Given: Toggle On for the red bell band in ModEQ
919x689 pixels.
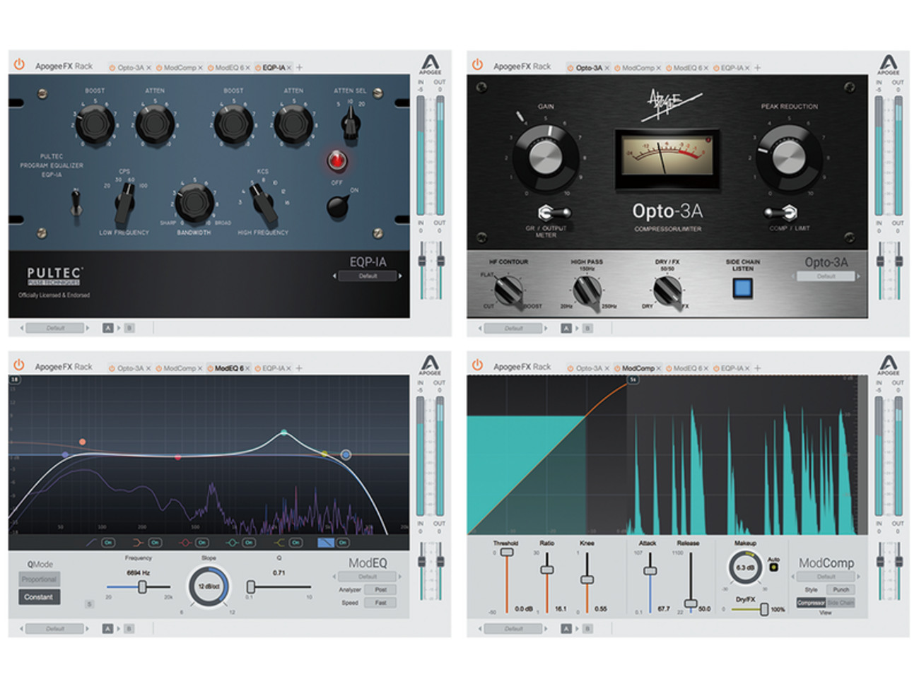Looking at the screenshot, I should (x=201, y=543).
